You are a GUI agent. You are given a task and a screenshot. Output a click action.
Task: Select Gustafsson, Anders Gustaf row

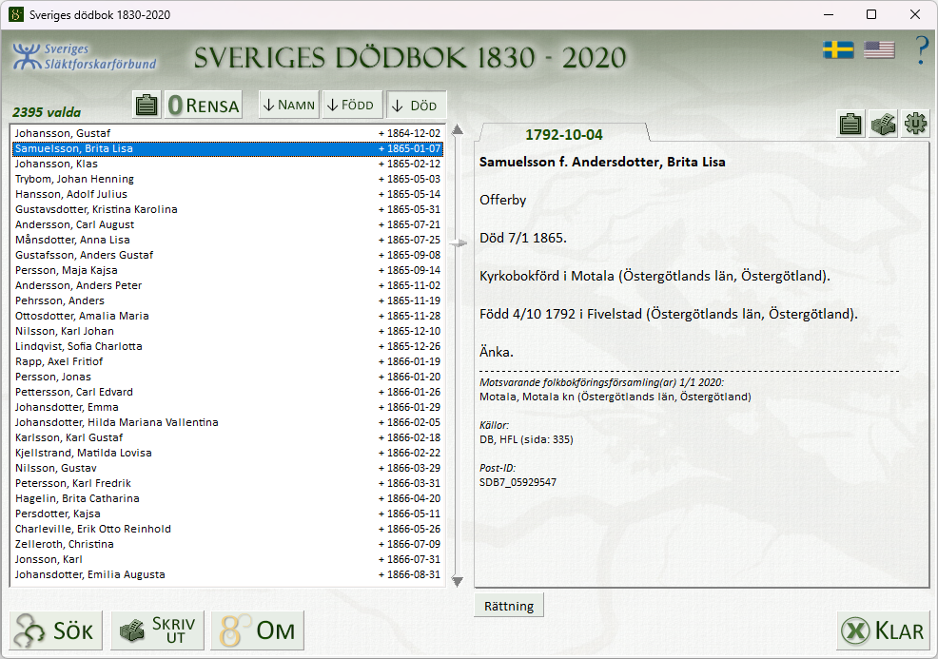(x=227, y=255)
